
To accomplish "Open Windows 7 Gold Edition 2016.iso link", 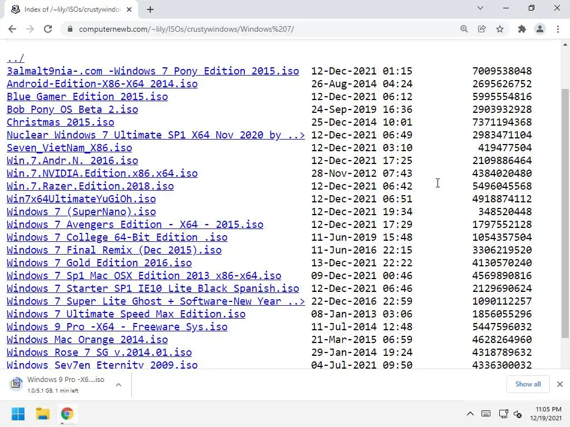I will (x=99, y=262).
